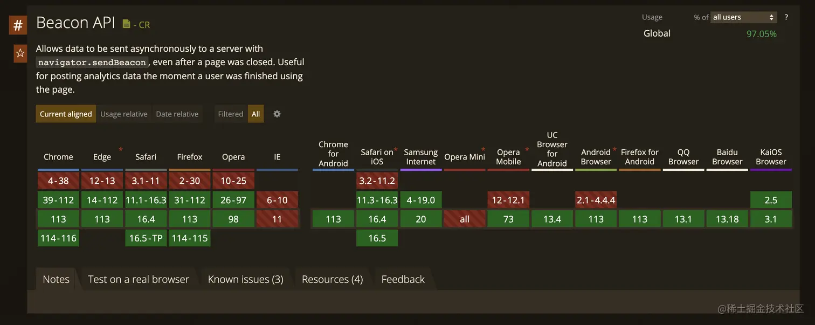815x325 pixels.
Task: Open the CR spec document icon
Action: (x=126, y=24)
